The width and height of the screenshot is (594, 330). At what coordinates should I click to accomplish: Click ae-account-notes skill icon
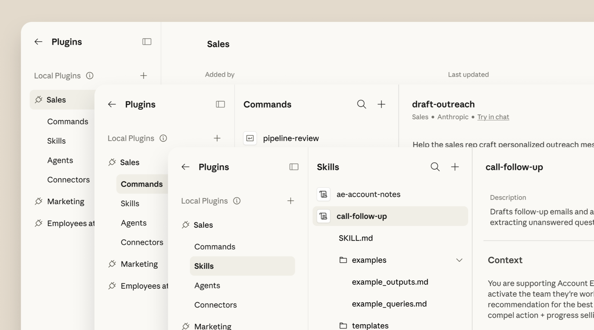click(323, 194)
